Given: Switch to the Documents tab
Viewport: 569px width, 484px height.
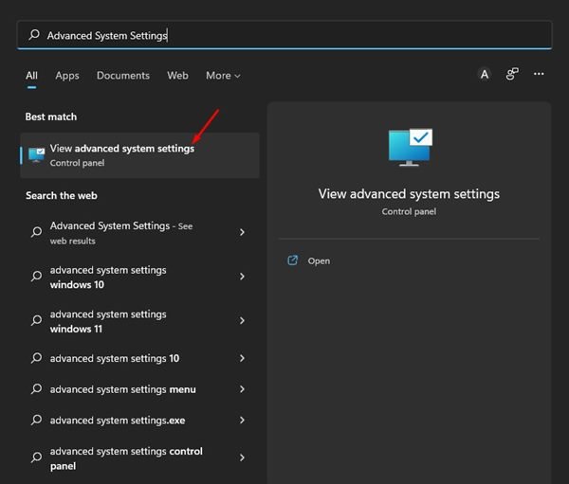Looking at the screenshot, I should tap(122, 76).
